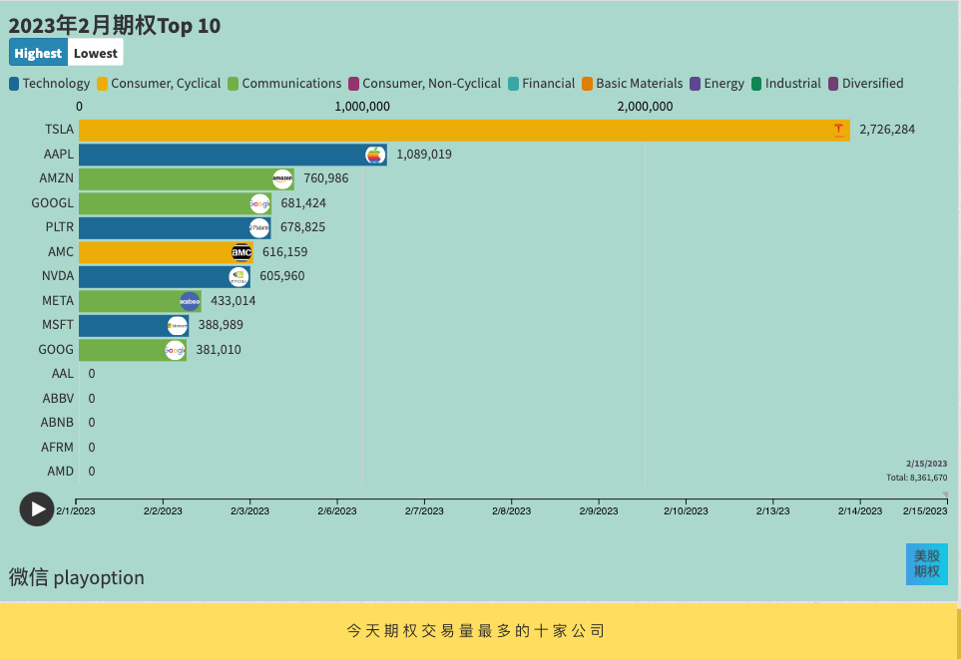Screen dimensions: 961x659
Task: Toggle the Basic Materials legend filter
Action: pyautogui.click(x=633, y=84)
